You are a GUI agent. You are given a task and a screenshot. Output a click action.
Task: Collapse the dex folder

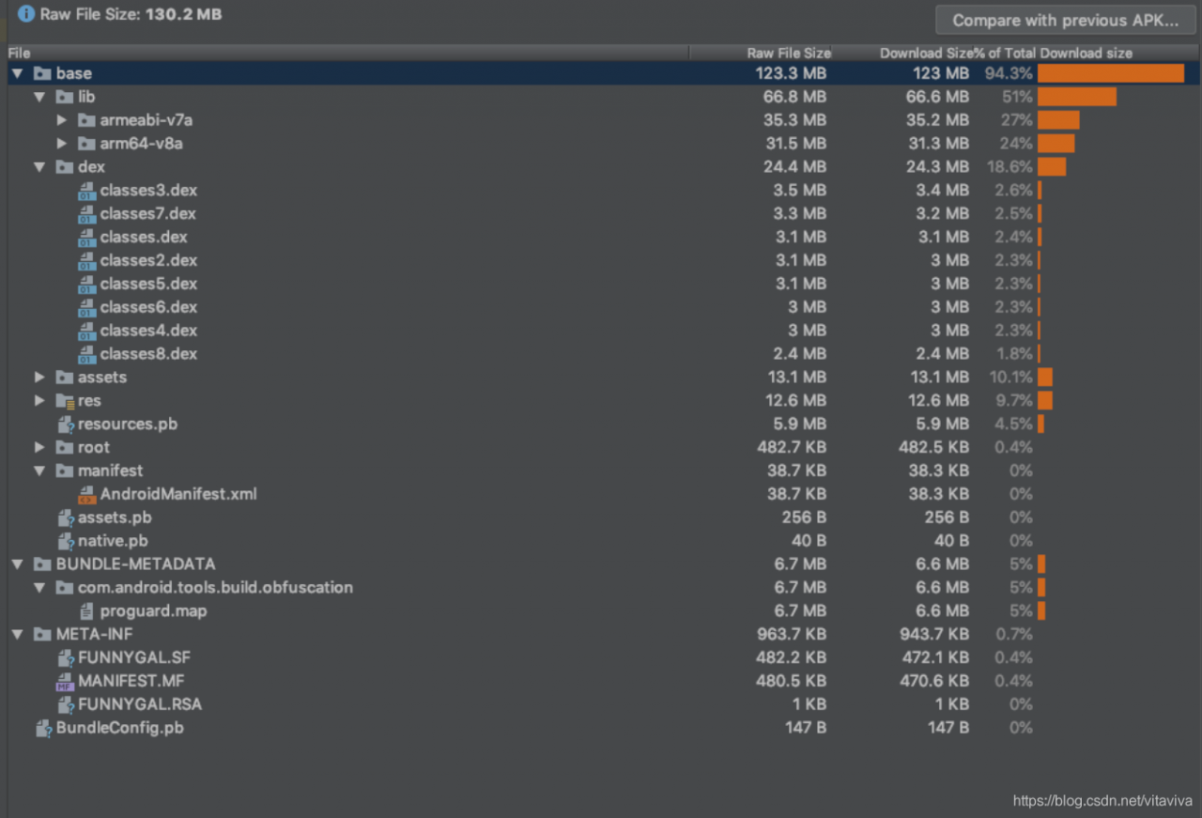39,167
